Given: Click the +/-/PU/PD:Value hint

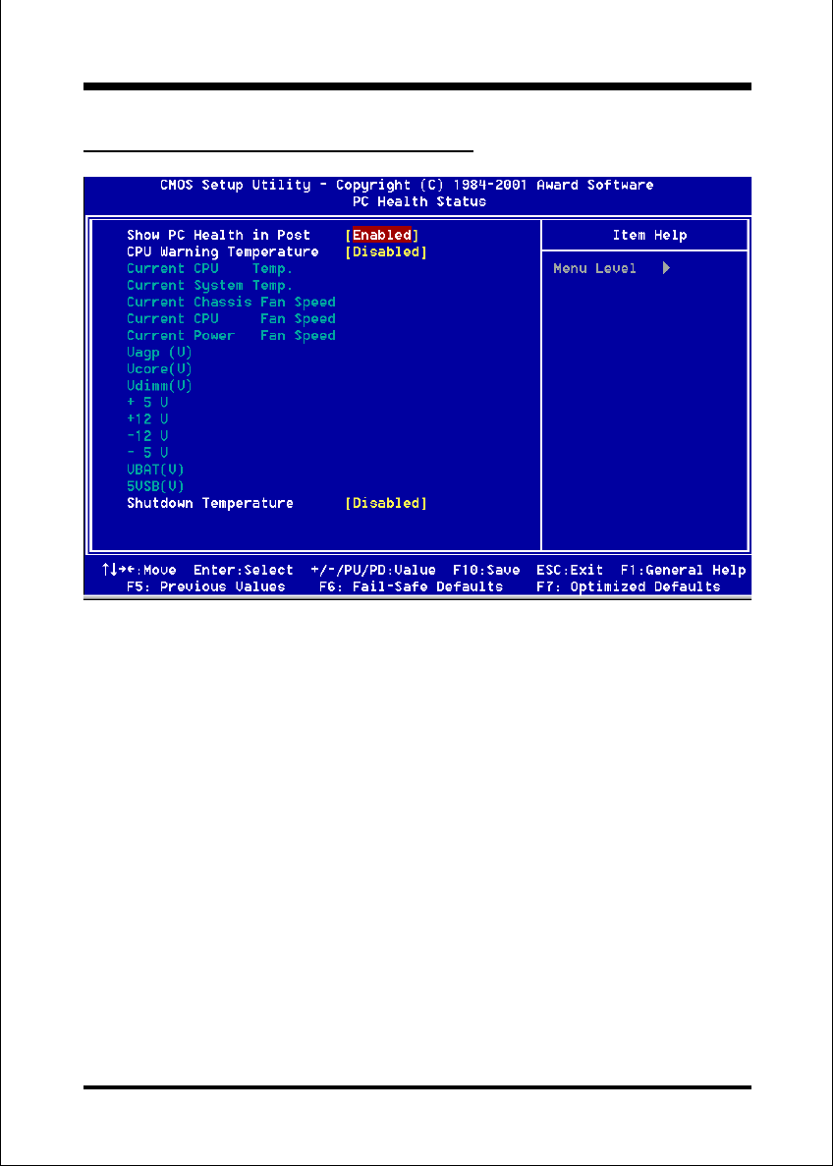Looking at the screenshot, I should click(x=373, y=571).
